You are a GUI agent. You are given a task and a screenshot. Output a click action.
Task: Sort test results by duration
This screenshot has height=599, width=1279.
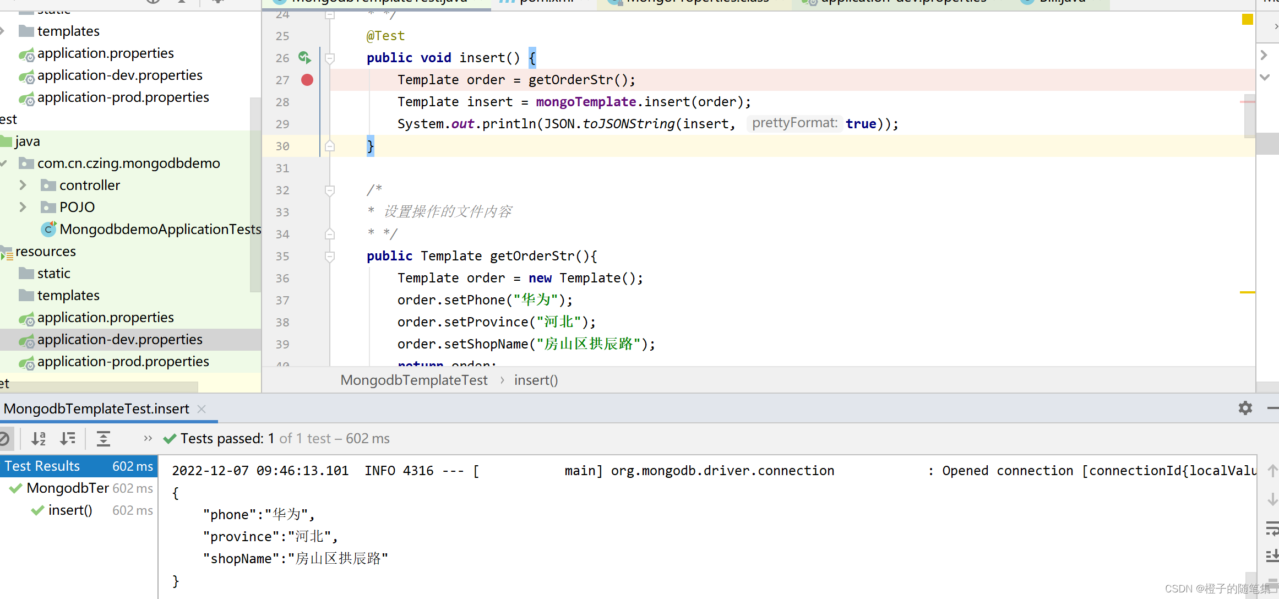pos(68,438)
